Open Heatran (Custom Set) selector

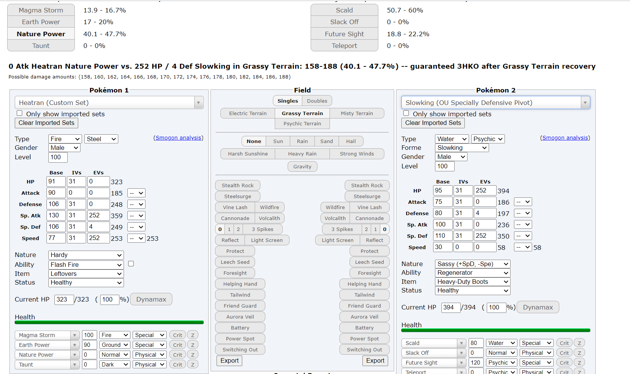coord(109,103)
